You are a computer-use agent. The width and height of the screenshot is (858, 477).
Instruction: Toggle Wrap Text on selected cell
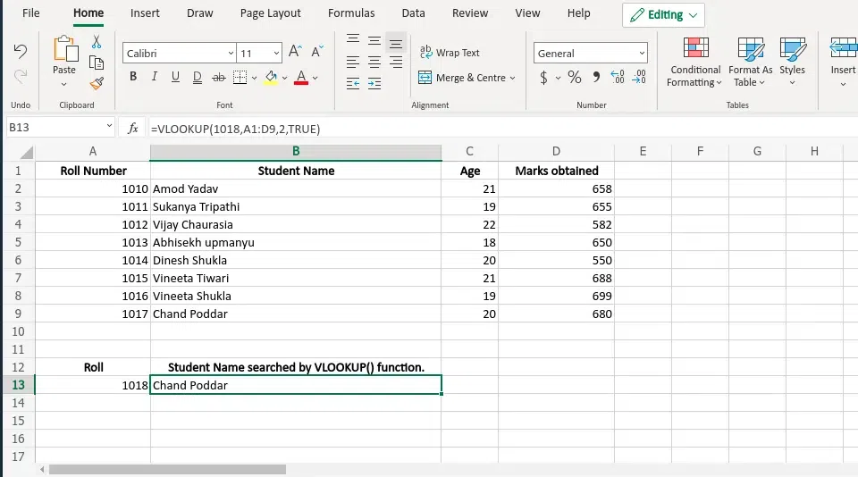point(450,53)
